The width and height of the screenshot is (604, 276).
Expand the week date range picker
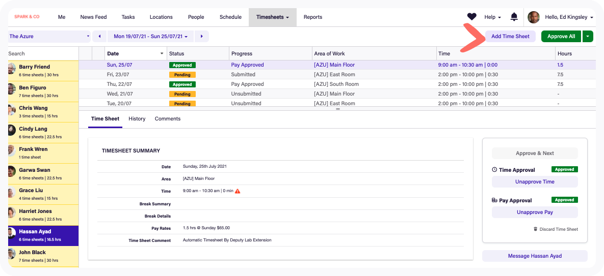tap(150, 37)
